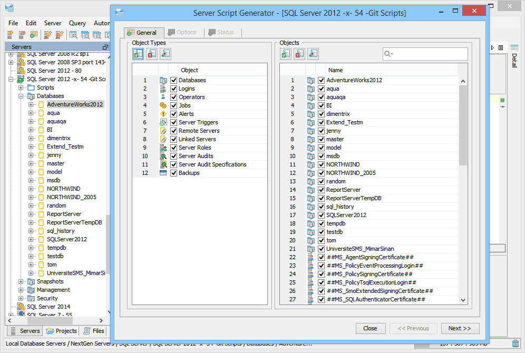Click the Backups icon in Object Types list

(x=163, y=173)
